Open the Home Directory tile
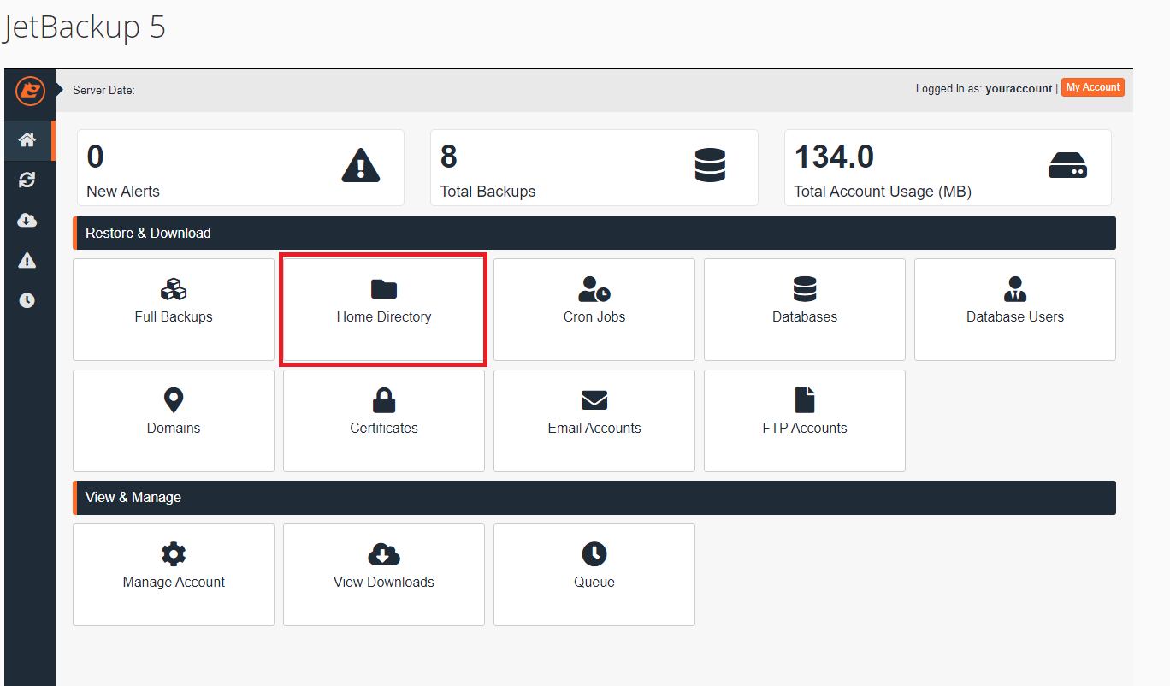 [x=384, y=310]
